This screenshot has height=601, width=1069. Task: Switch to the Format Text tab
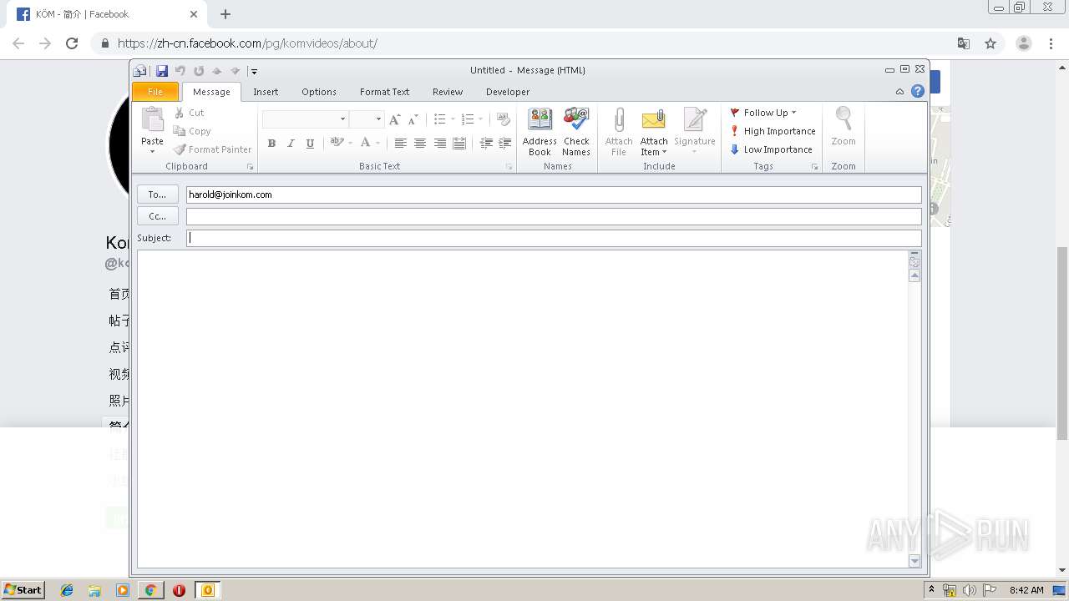[x=384, y=92]
